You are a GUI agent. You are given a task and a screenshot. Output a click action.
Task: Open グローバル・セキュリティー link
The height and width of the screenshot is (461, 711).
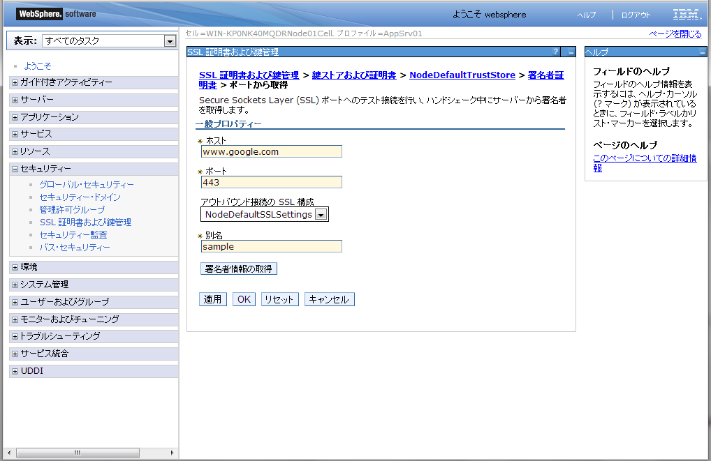coord(87,185)
